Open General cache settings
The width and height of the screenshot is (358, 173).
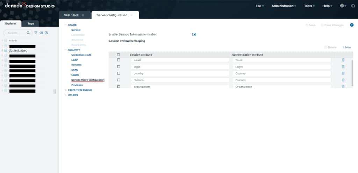tap(76, 30)
